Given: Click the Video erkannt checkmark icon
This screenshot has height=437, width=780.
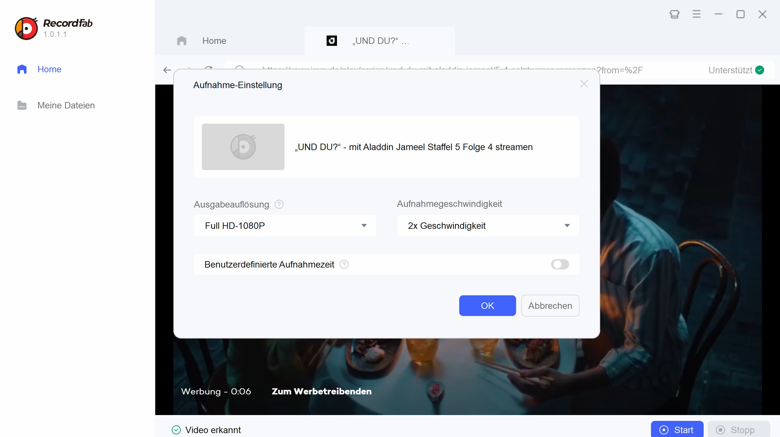Looking at the screenshot, I should click(x=176, y=430).
